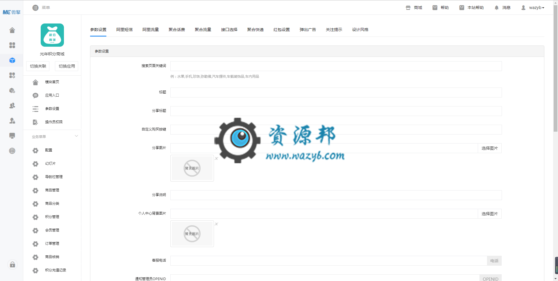Screen dimensions: 558x281
Task: Click the 切换关联 button
Action: click(38, 66)
